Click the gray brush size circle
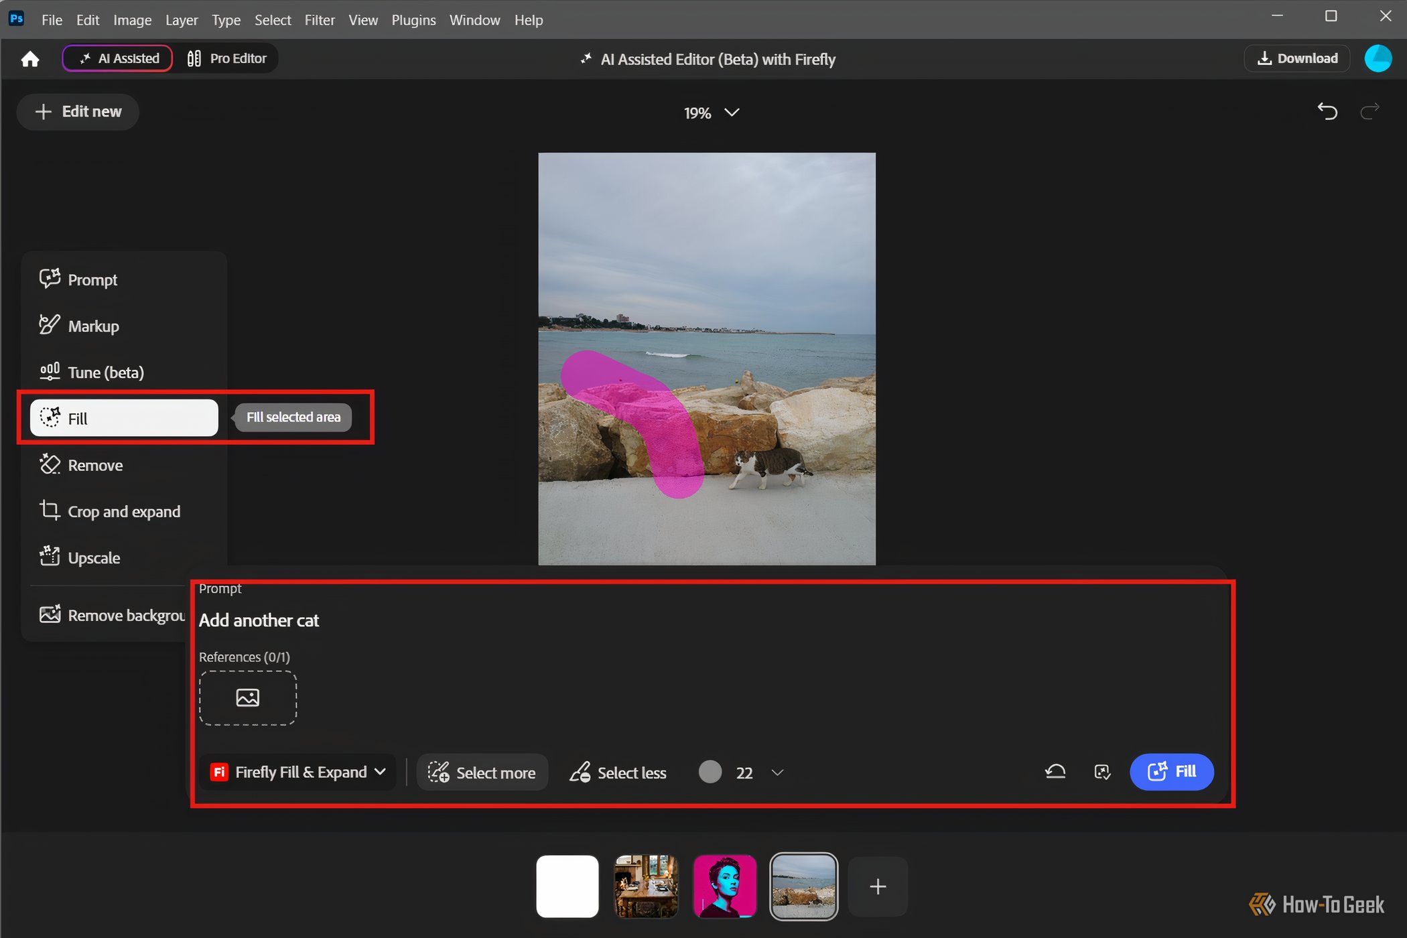1407x938 pixels. coord(710,772)
